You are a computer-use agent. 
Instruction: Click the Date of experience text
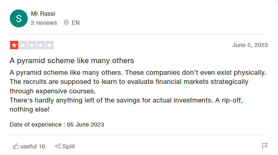(x=57, y=124)
